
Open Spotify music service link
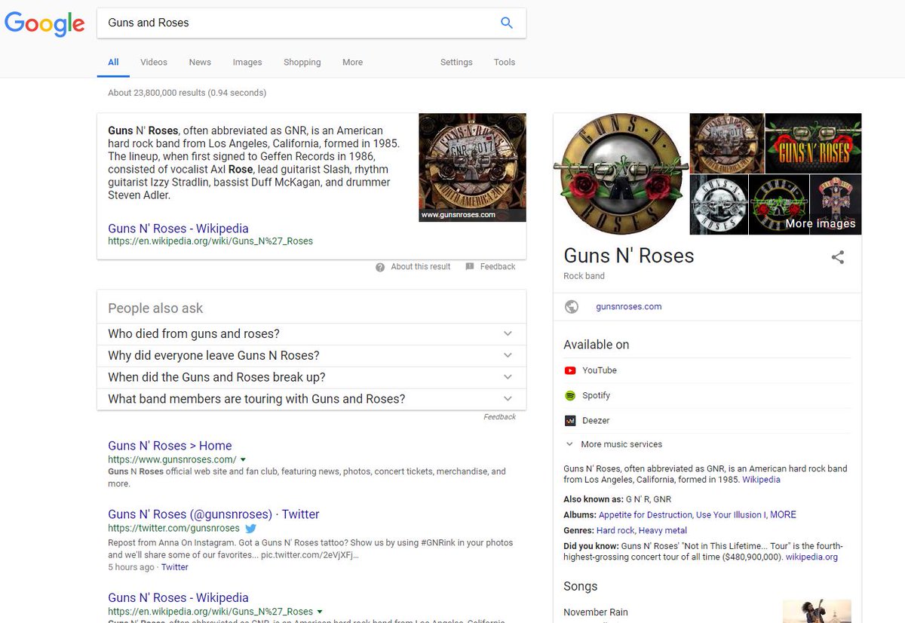[x=597, y=395]
